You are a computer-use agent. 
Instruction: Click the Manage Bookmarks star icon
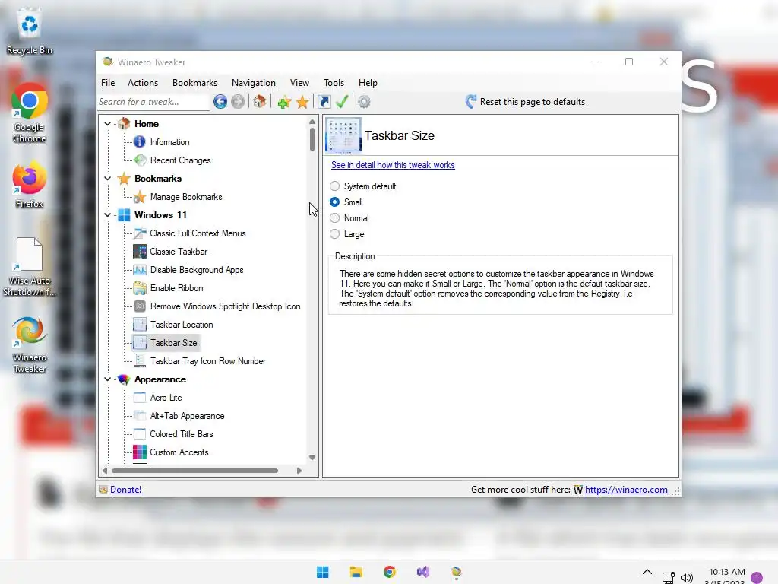tap(140, 197)
